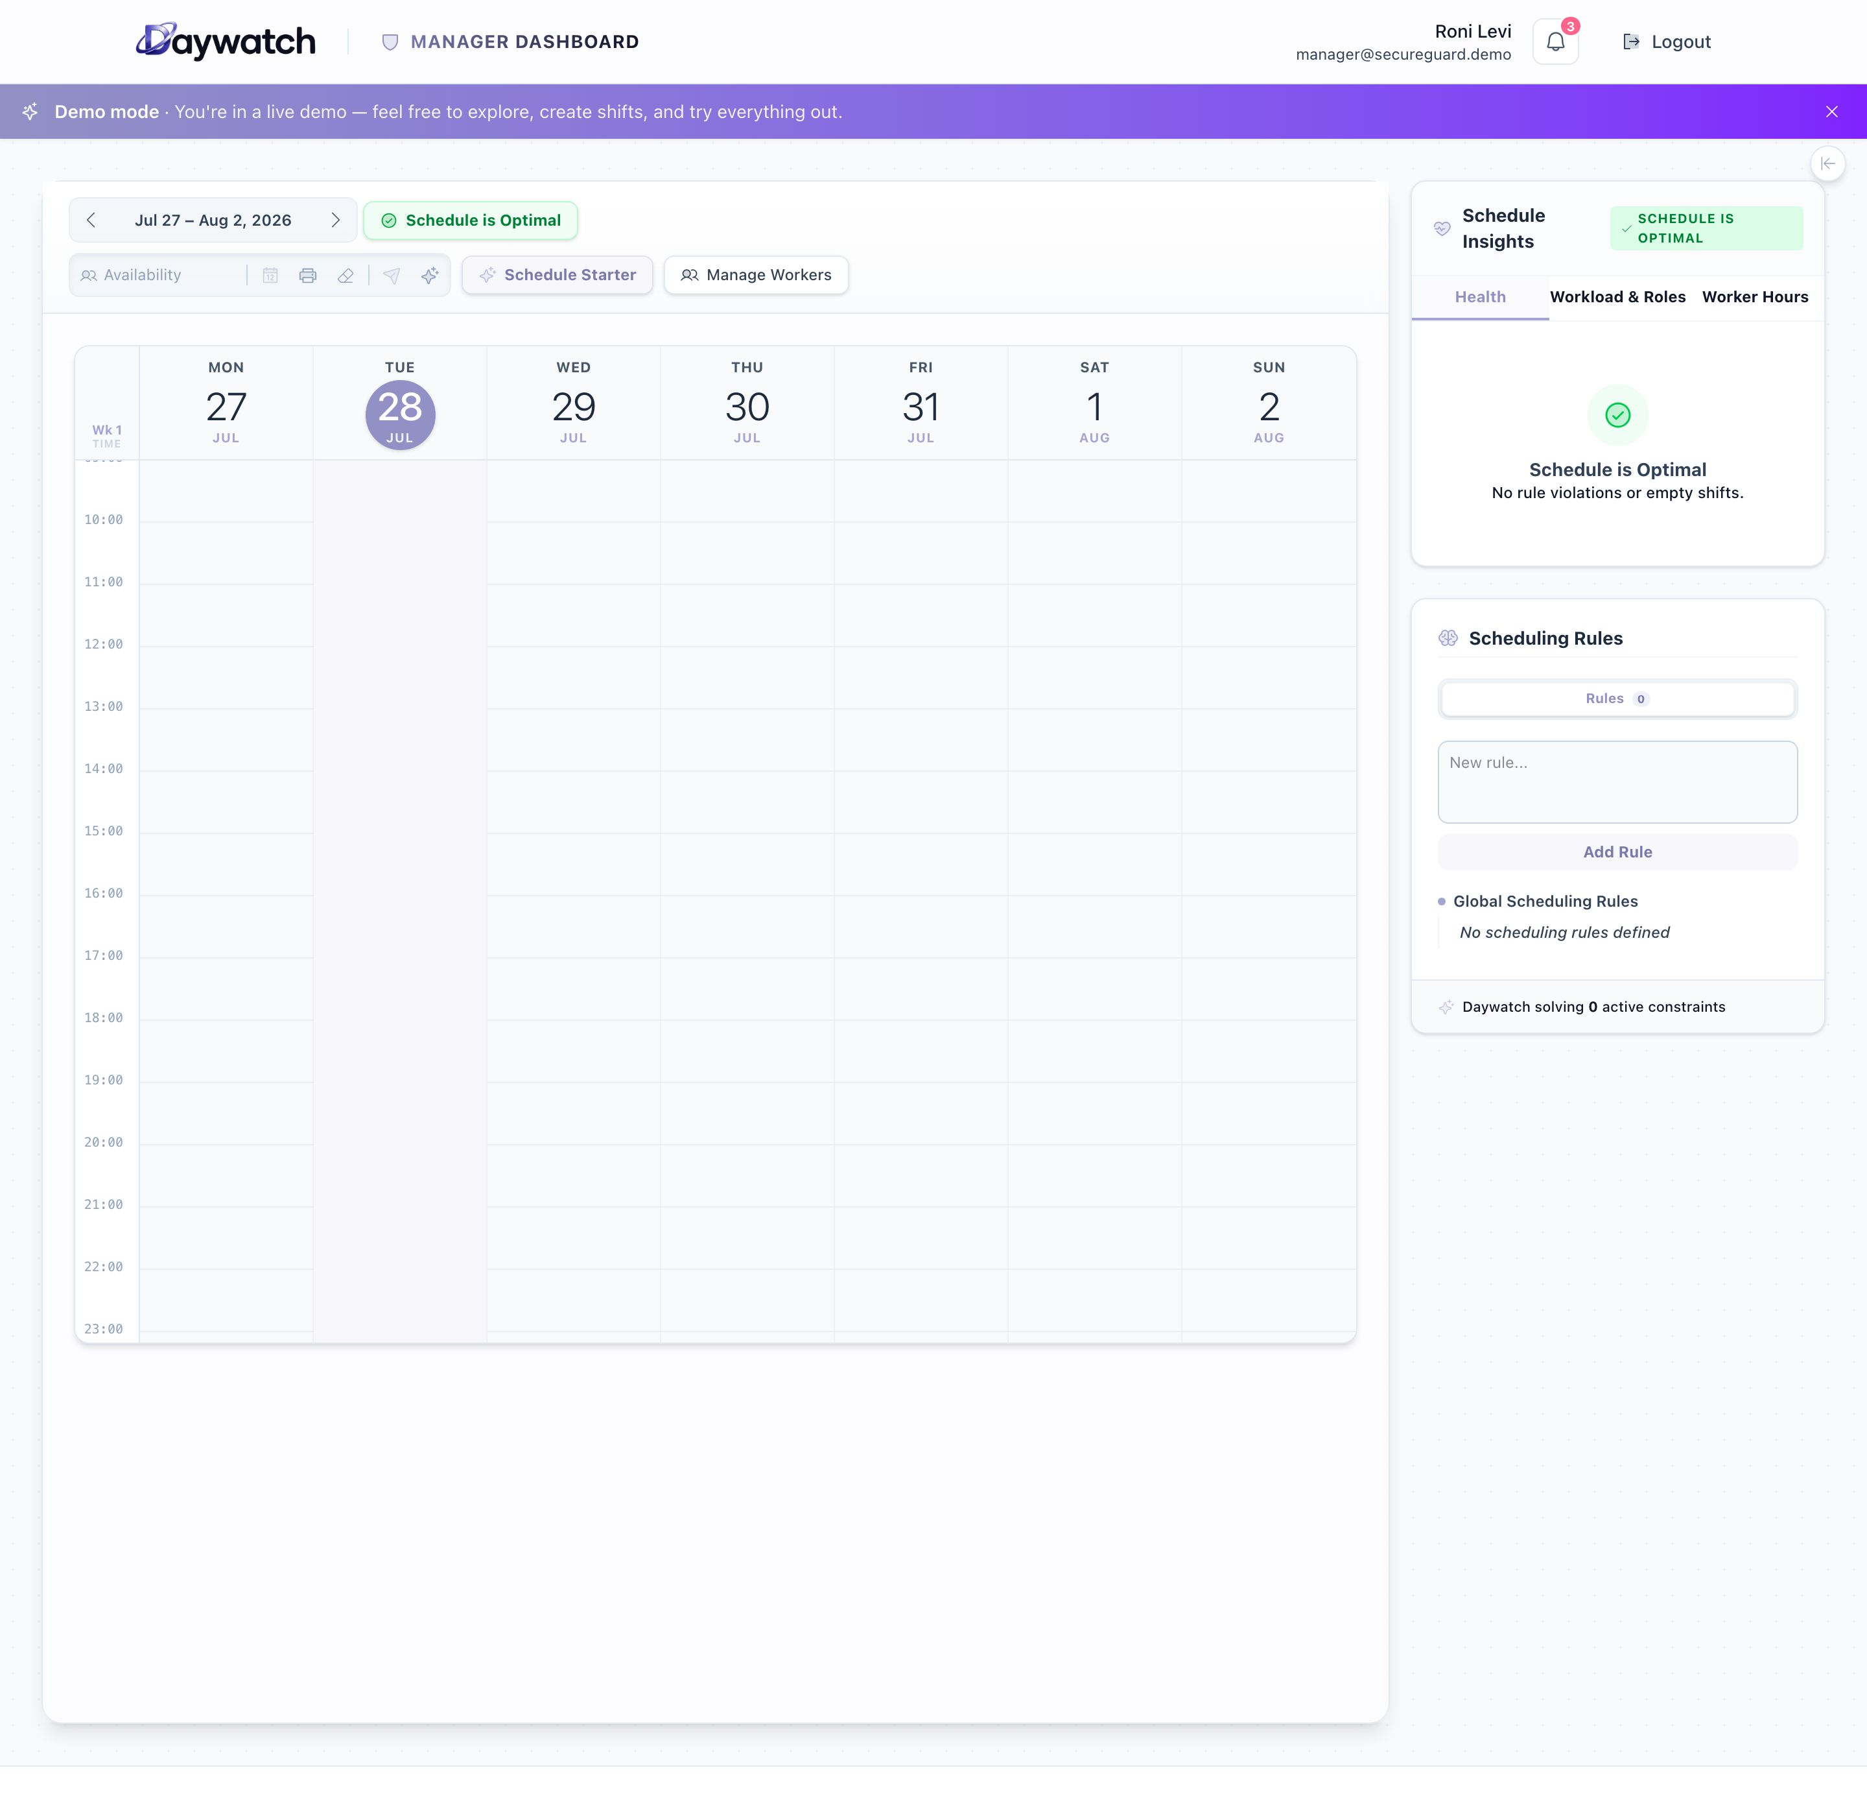The image size is (1867, 1816).
Task: Dismiss the Demo mode banner
Action: [x=1832, y=112]
